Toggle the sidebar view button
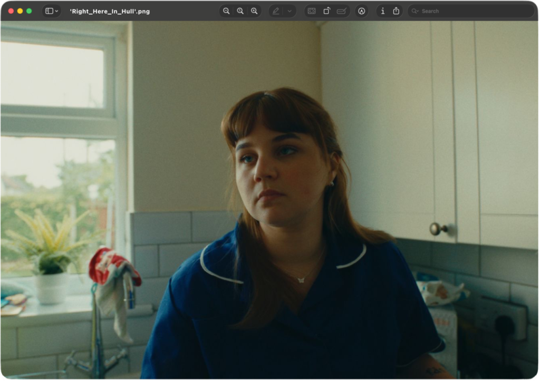Viewport: 540px width, 381px height. [x=49, y=11]
